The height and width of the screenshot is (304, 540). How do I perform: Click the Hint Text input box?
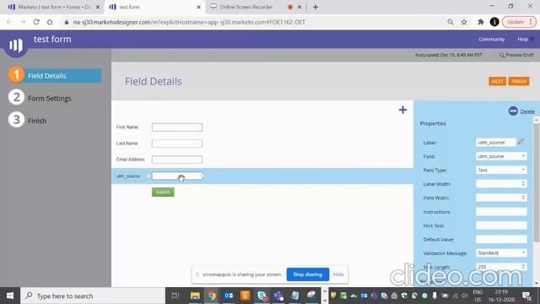(x=501, y=225)
